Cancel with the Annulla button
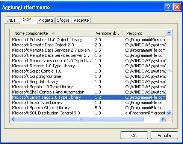183x144 pixels. tap(164, 135)
